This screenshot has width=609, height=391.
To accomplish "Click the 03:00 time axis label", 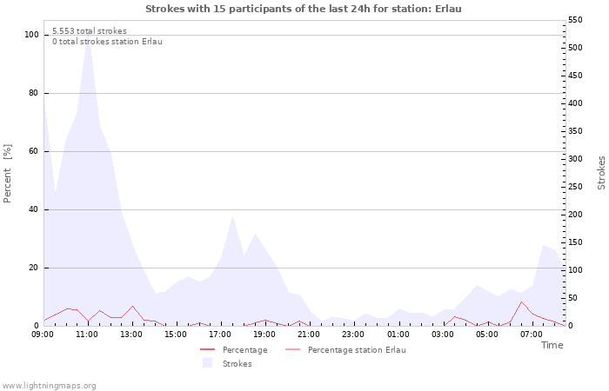I will (442, 335).
